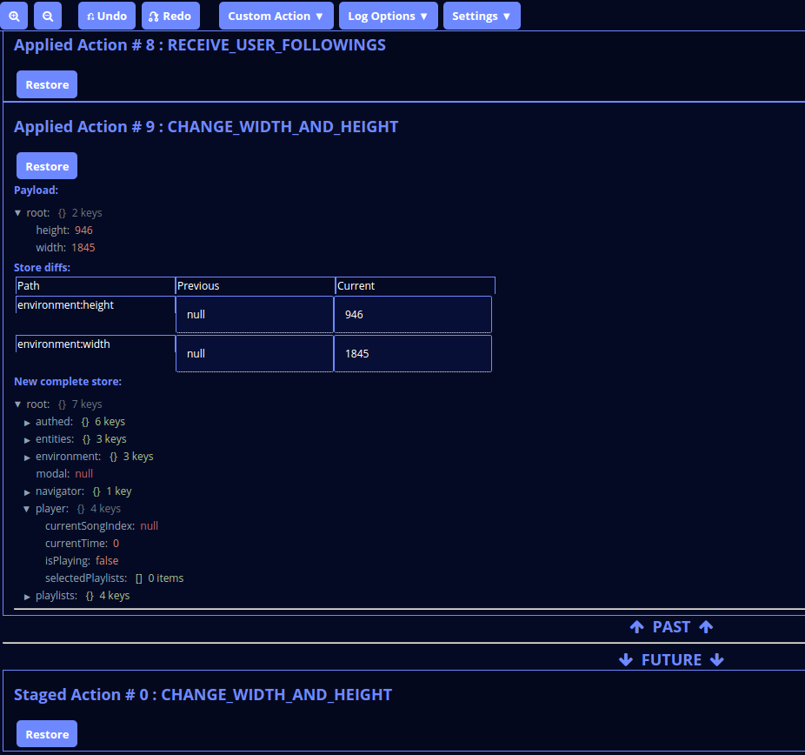Click the Undo arrow icon
This screenshot has height=755, width=805.
90,15
